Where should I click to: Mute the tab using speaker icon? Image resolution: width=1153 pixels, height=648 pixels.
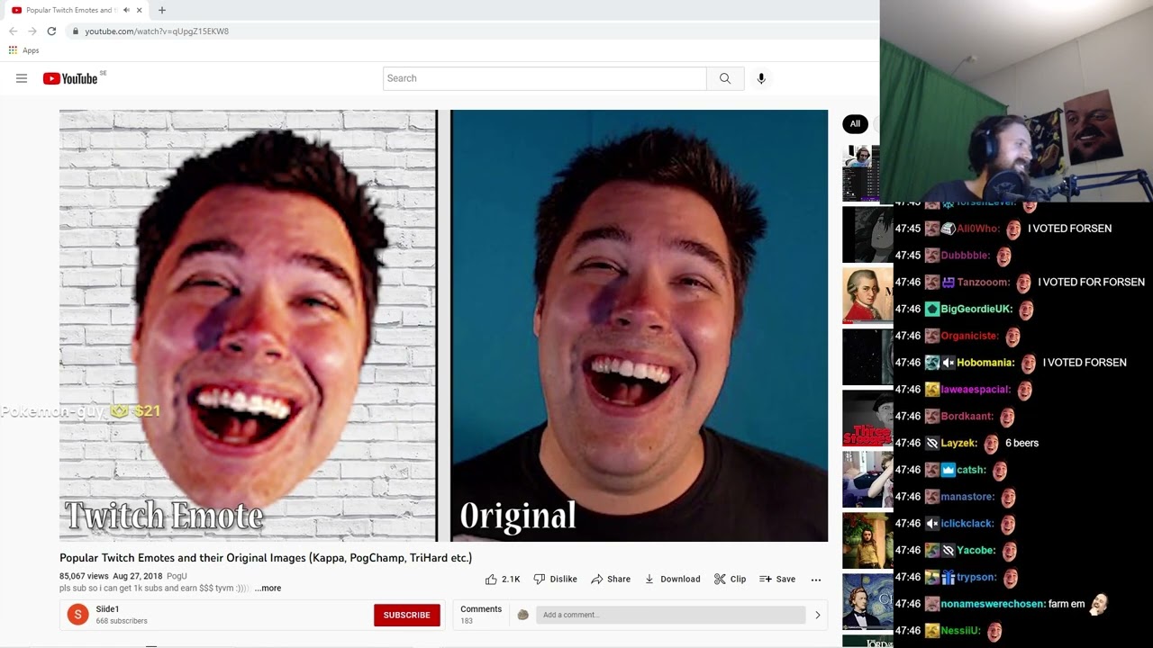pyautogui.click(x=126, y=10)
